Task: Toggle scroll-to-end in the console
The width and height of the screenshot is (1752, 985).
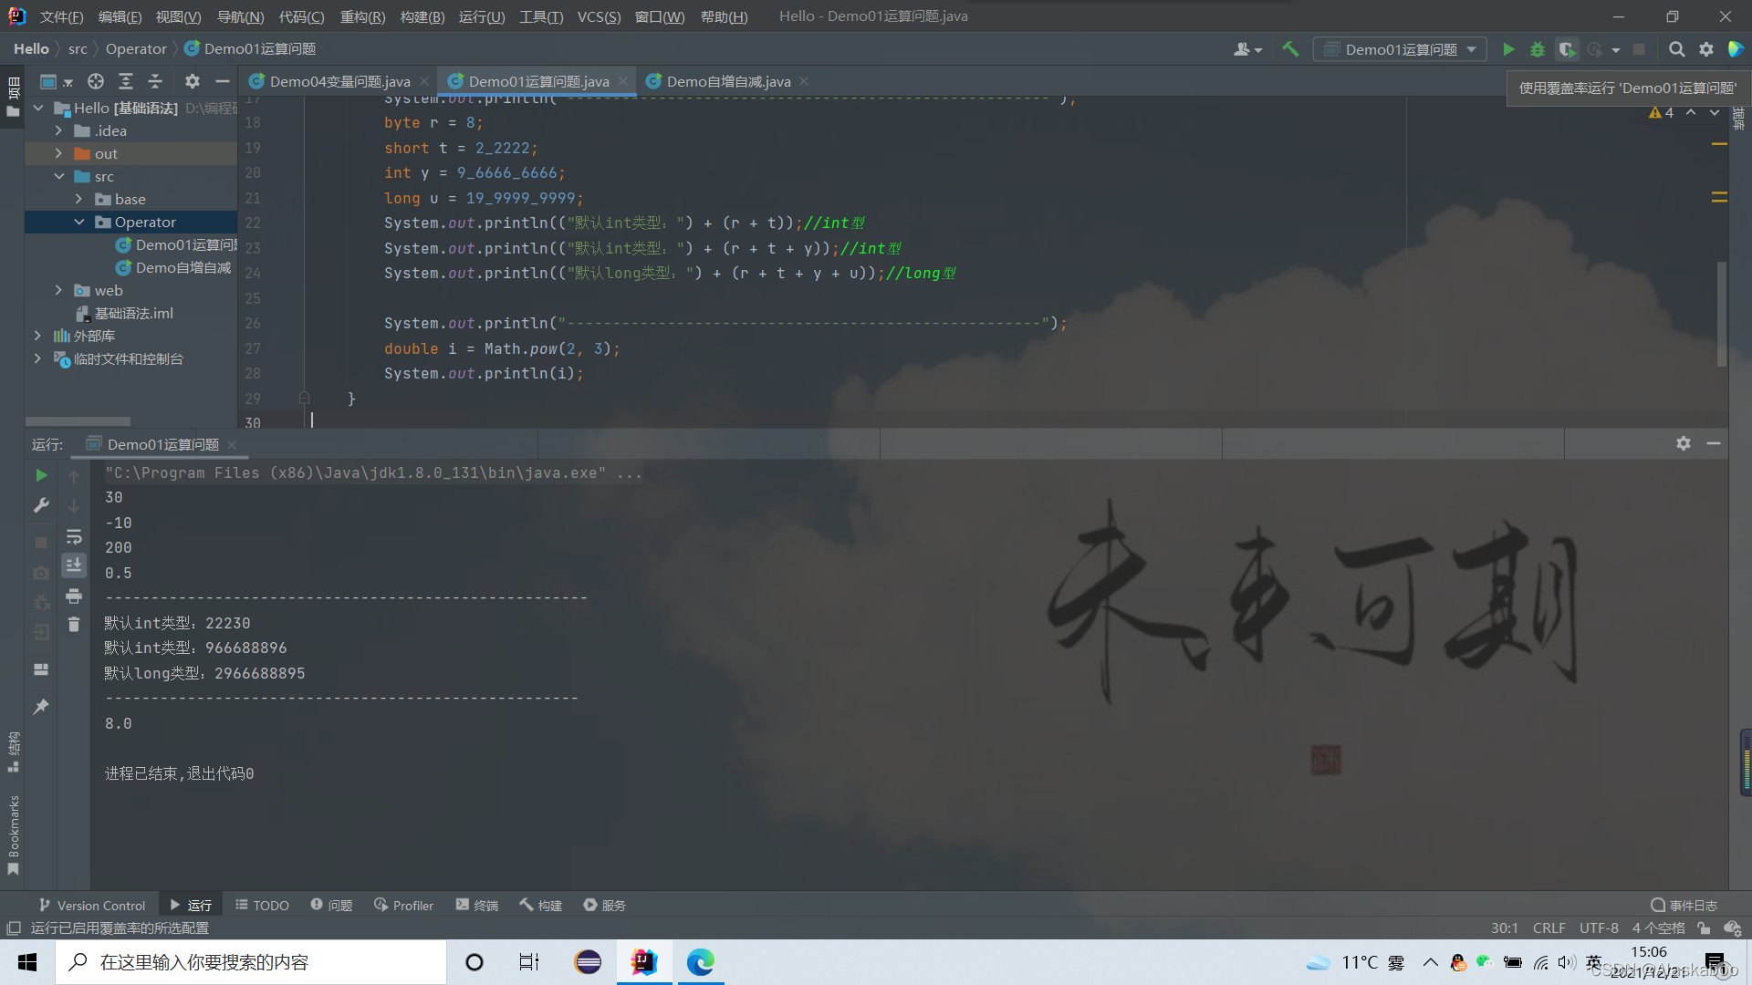Action: [x=74, y=565]
